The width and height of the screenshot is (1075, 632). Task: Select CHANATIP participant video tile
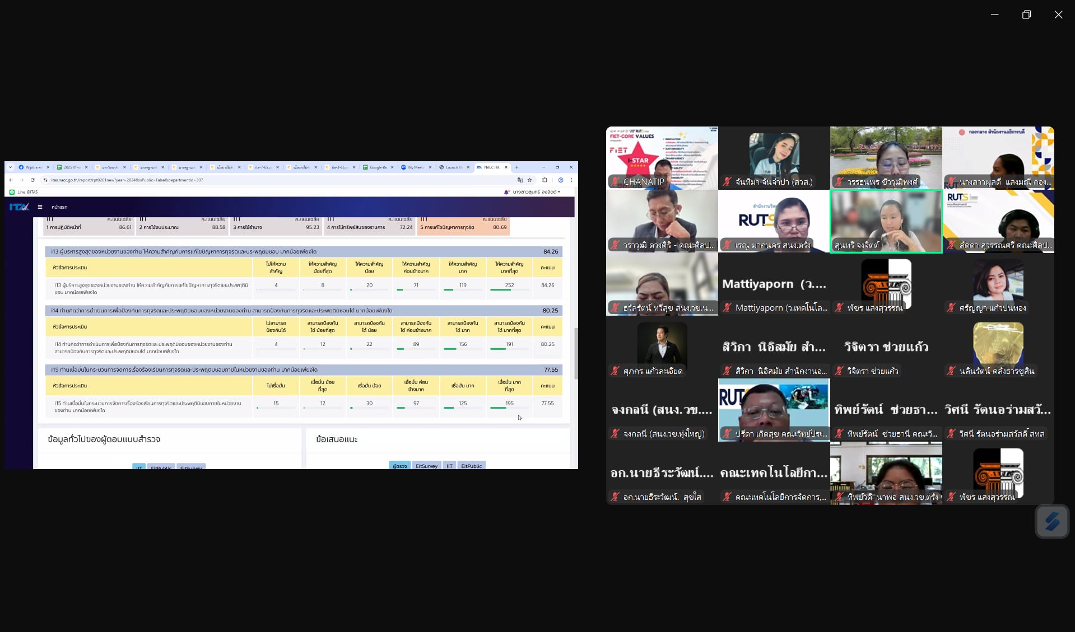pyautogui.click(x=662, y=158)
